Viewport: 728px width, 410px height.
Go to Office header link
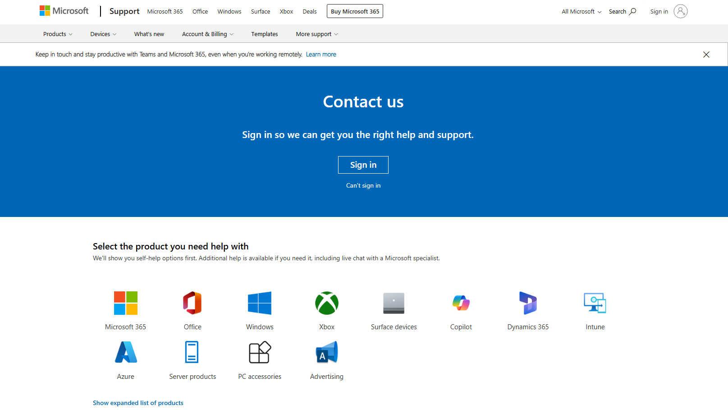[200, 12]
